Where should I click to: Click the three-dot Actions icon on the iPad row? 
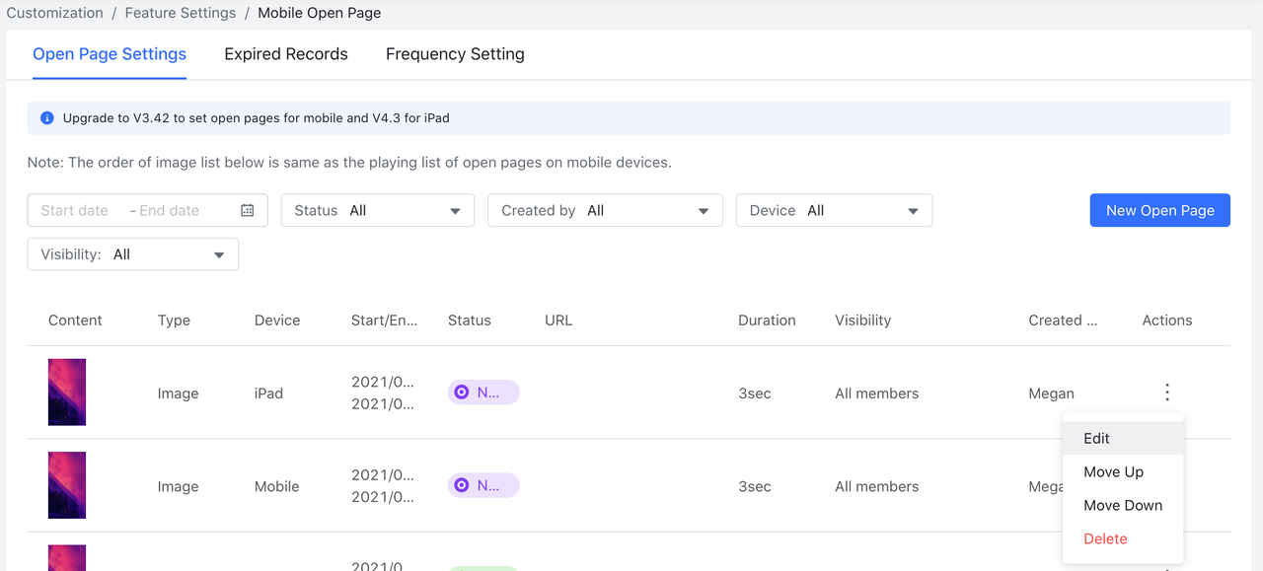(x=1166, y=392)
